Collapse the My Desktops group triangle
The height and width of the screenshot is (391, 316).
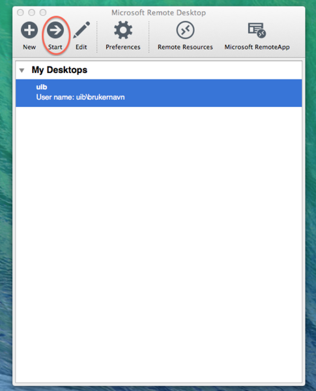coord(22,70)
